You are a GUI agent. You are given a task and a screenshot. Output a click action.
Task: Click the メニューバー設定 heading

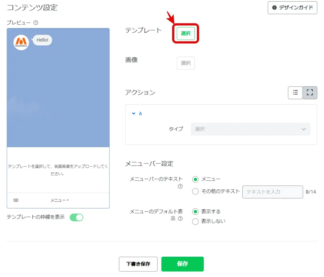pos(149,164)
